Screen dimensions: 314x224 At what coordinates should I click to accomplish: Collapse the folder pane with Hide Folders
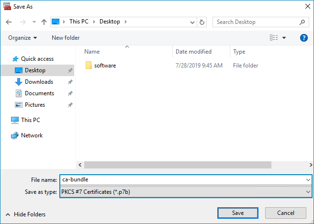point(26,214)
